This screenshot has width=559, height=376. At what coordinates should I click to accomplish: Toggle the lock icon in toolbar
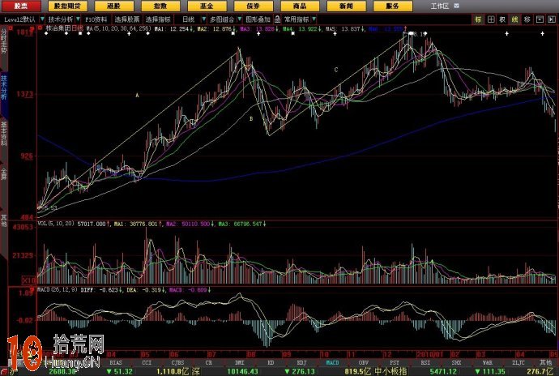277,19
